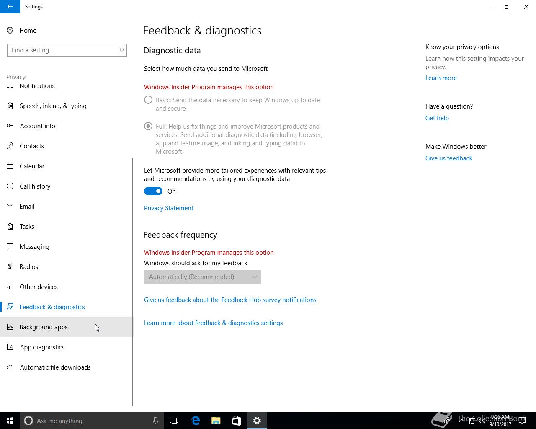The width and height of the screenshot is (536, 429).
Task: Click the Feedback & diagnostics person icon
Action: click(10, 307)
